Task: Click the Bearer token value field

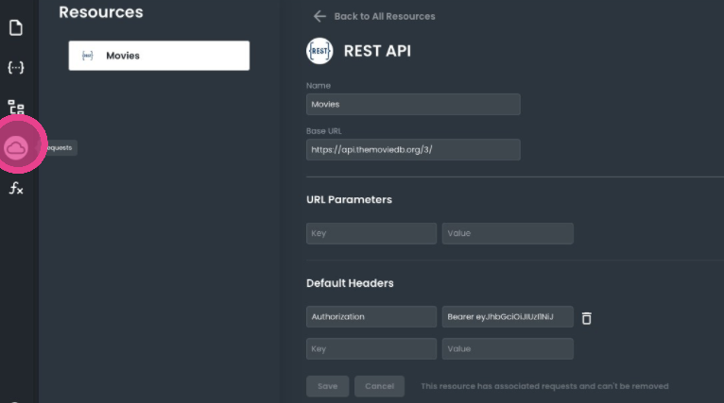Action: (508, 317)
